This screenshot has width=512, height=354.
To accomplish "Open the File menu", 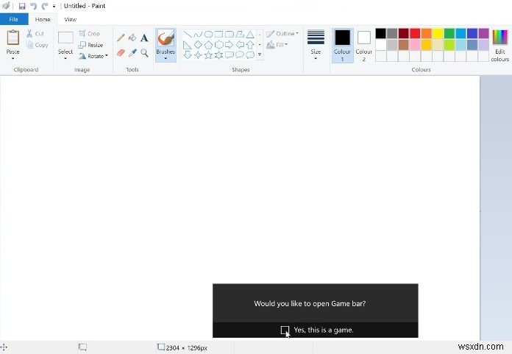I will [14, 19].
